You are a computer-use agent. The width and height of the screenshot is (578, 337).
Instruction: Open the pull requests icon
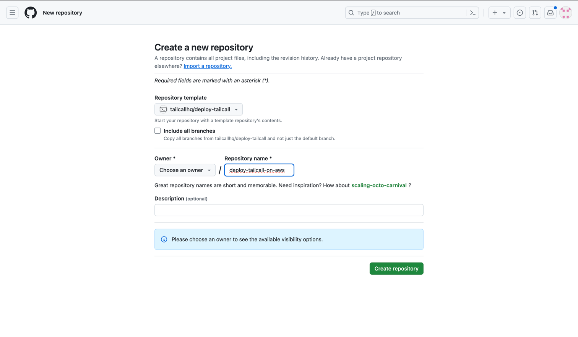pos(535,13)
